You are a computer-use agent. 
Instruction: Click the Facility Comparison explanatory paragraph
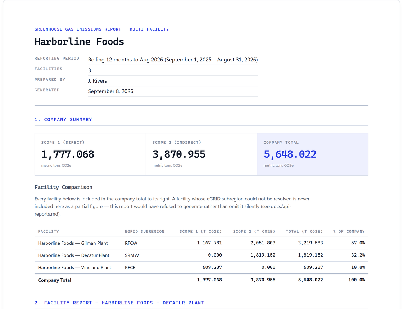click(x=172, y=206)
